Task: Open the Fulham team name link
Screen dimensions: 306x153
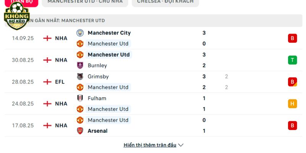Action: 97,98
